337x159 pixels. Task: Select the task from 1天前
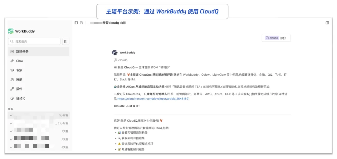click(x=39, y=131)
